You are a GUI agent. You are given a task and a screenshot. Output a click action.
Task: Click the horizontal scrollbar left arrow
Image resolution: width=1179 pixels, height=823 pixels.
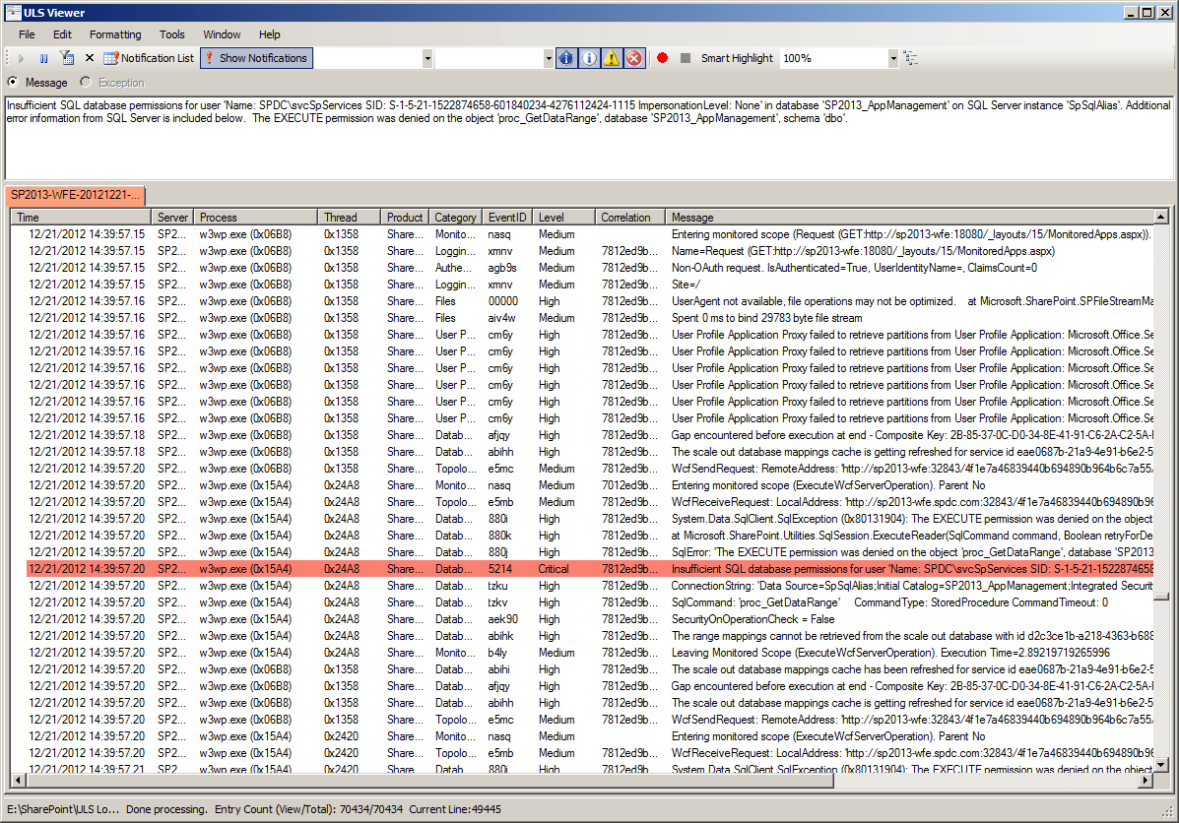18,781
